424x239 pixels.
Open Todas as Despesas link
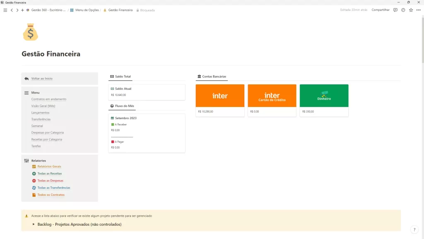pyautogui.click(x=50, y=181)
